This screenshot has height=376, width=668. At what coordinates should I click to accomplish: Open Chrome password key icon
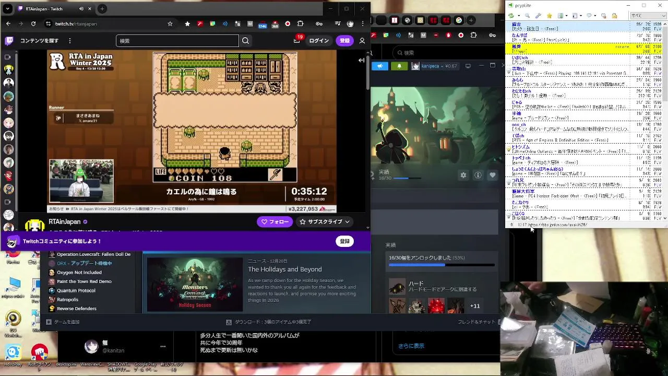[x=319, y=23]
